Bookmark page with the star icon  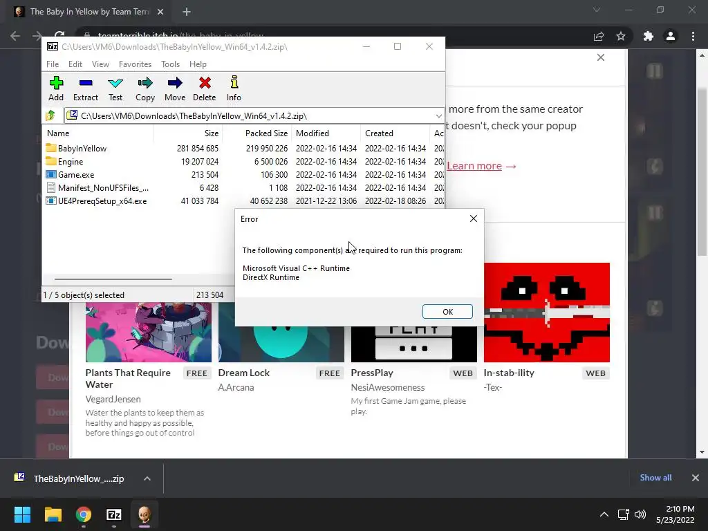click(621, 36)
